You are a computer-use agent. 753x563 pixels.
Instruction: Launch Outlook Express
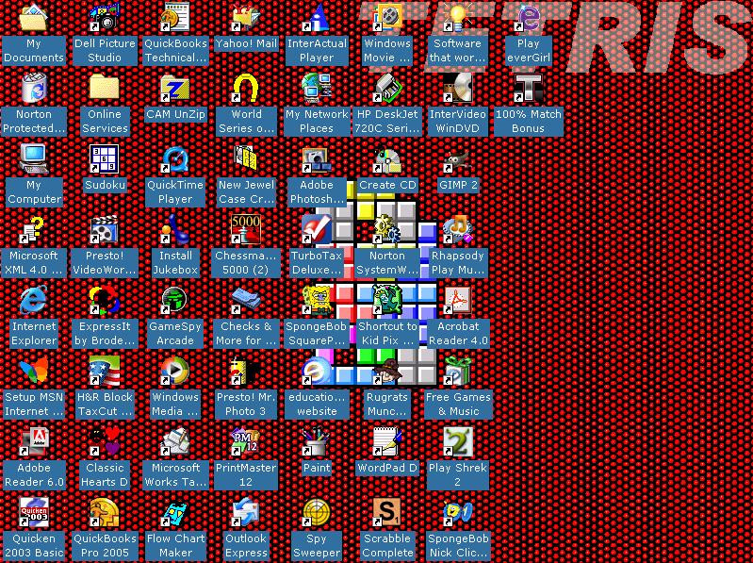(246, 512)
